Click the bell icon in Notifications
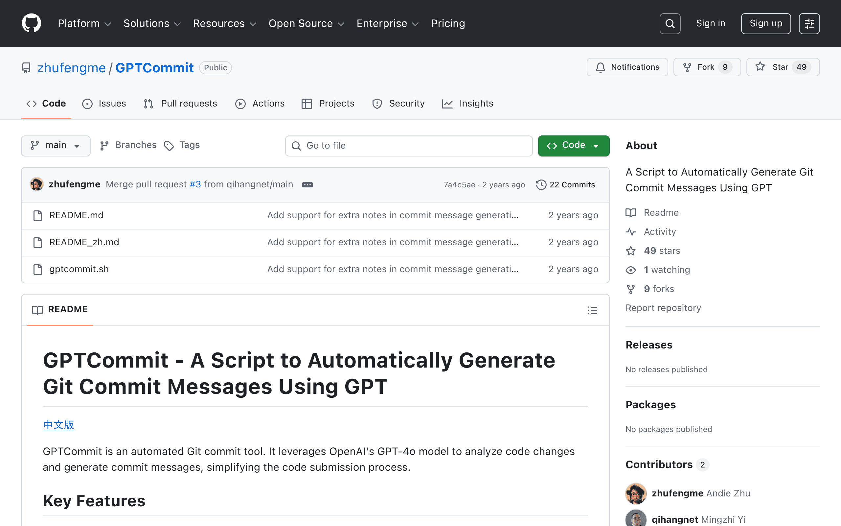This screenshot has width=841, height=526. tap(600, 67)
